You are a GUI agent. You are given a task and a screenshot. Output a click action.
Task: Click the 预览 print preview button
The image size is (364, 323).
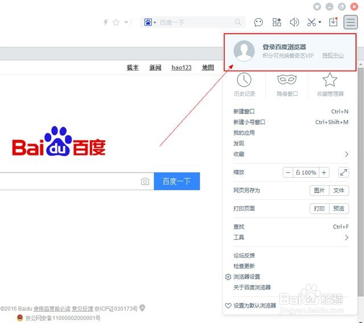pyautogui.click(x=339, y=208)
